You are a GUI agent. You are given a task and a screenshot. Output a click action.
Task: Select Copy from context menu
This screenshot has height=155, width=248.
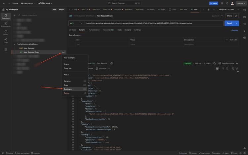click(x=75, y=85)
